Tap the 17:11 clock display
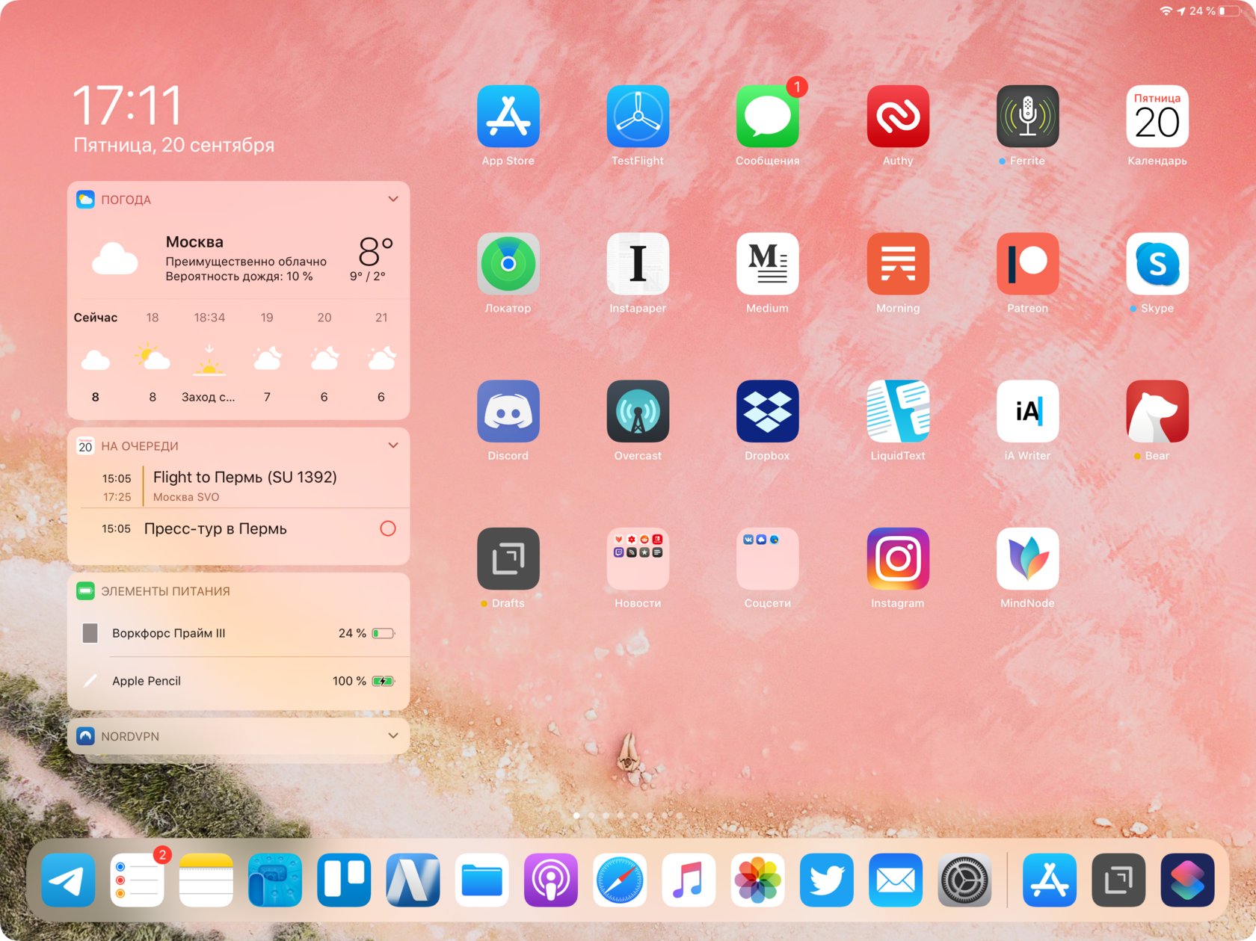Viewport: 1256px width, 941px height. (127, 105)
